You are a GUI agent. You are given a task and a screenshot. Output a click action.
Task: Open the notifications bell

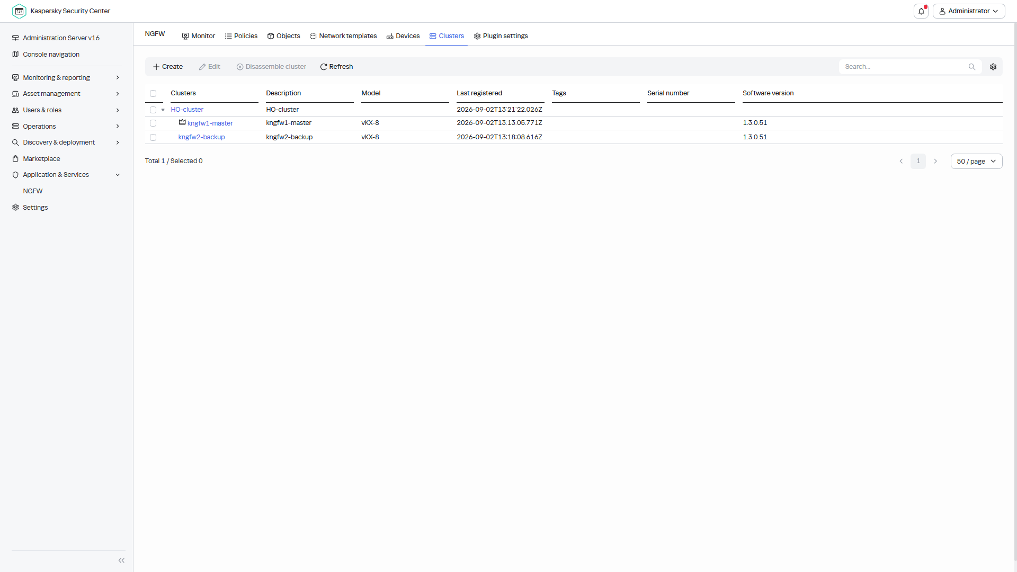921,11
